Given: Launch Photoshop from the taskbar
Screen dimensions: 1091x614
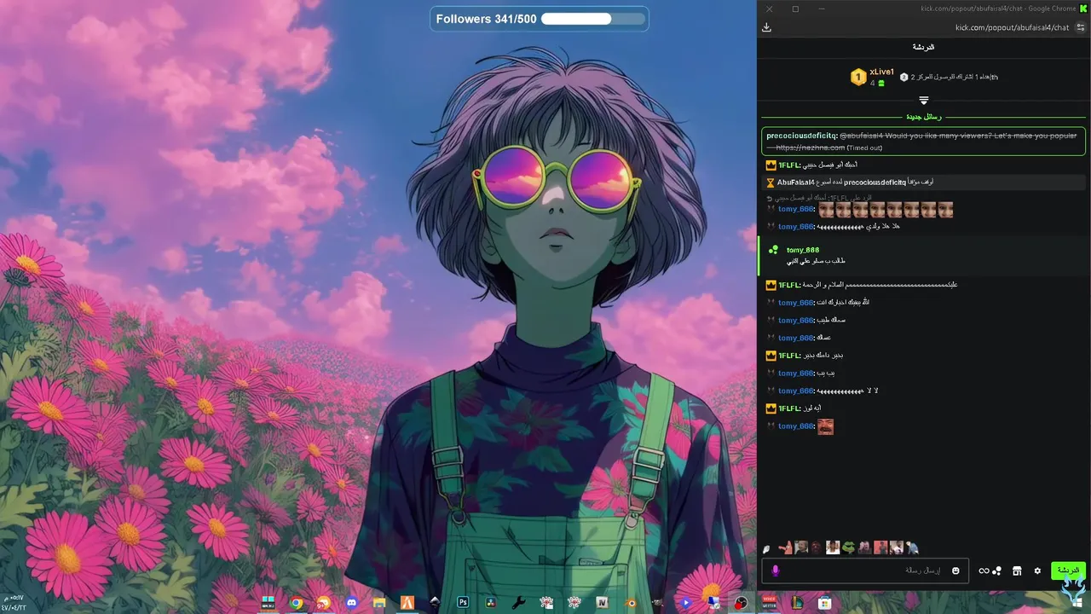Looking at the screenshot, I should point(464,602).
